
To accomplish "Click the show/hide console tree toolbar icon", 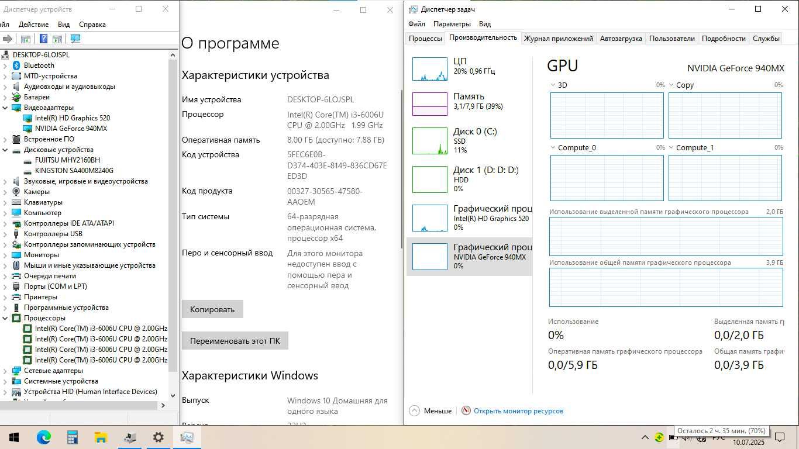I will pos(26,39).
